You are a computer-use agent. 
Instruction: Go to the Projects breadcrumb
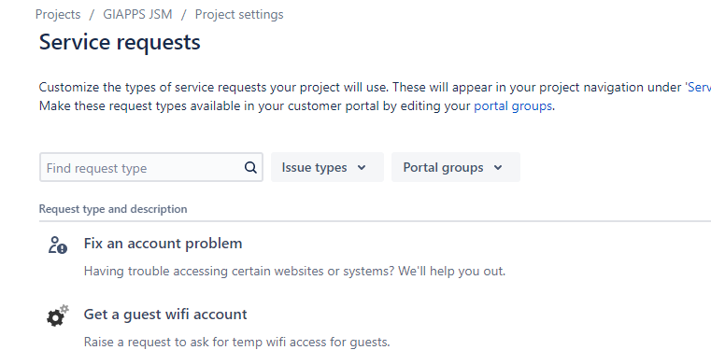click(58, 15)
